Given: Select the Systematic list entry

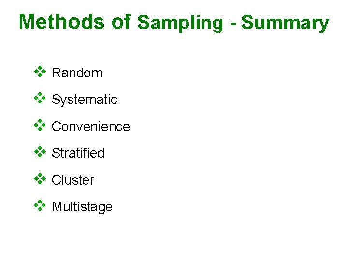Looking at the screenshot, I should 84,100.
